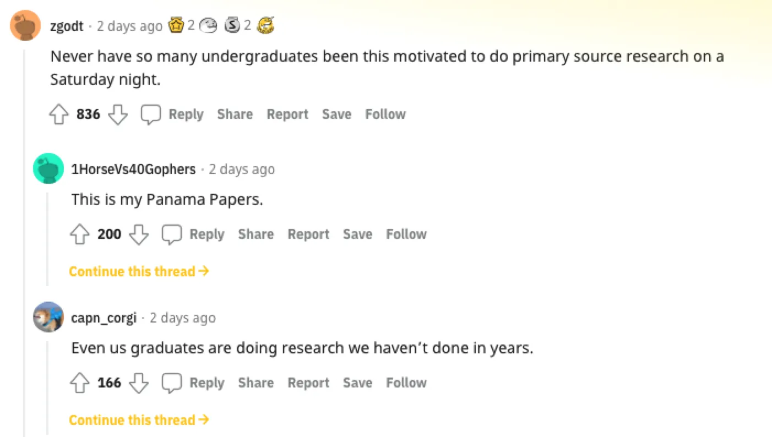
Task: Follow zgodt's comment
Action: (x=385, y=114)
